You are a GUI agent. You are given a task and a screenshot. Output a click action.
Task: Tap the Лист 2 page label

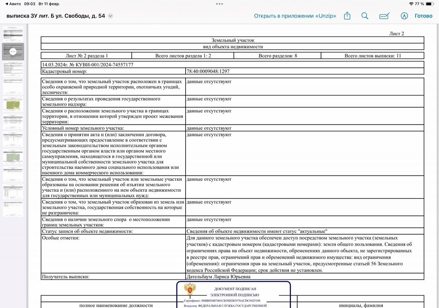pyautogui.click(x=396, y=34)
